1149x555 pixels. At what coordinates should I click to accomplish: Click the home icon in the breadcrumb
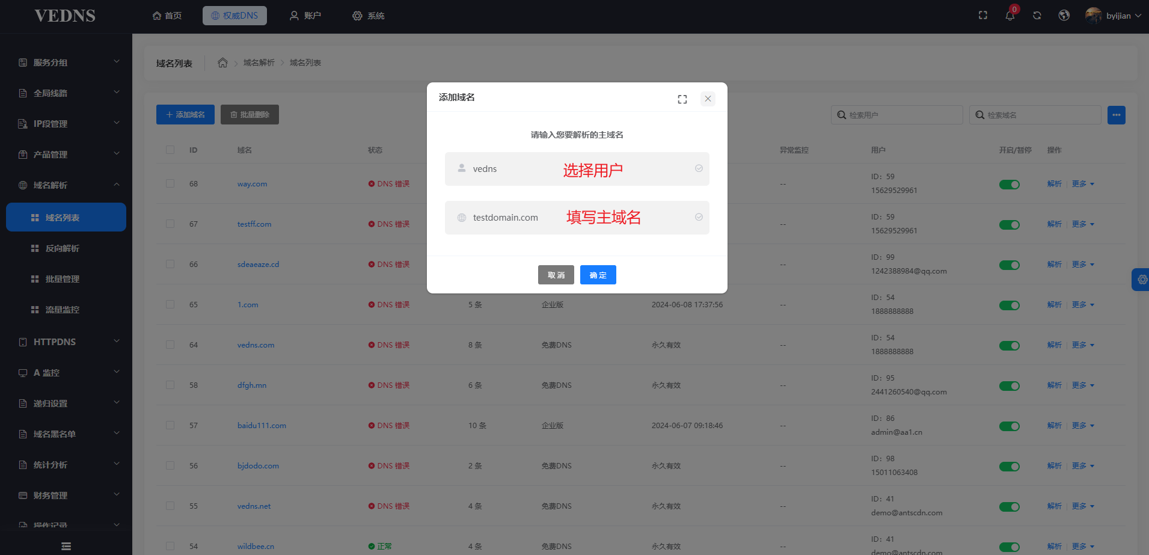pyautogui.click(x=222, y=63)
